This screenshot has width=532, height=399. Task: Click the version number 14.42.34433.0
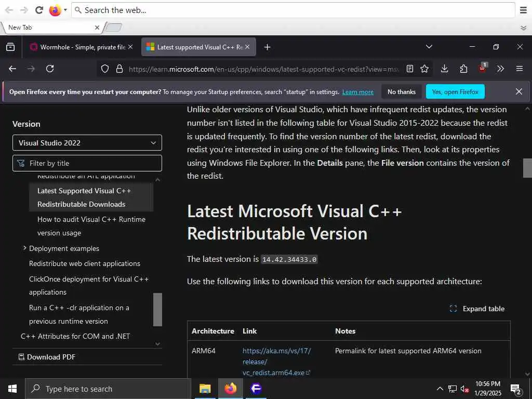pos(289,260)
